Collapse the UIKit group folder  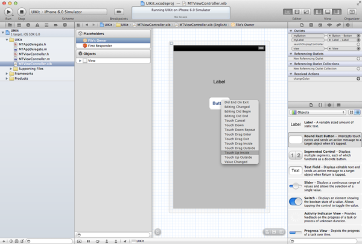(7, 40)
